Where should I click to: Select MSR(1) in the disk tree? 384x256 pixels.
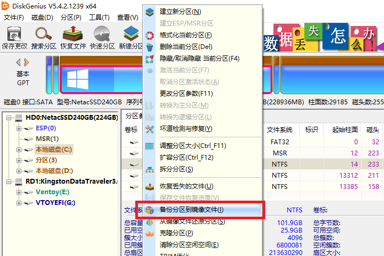tap(47, 139)
